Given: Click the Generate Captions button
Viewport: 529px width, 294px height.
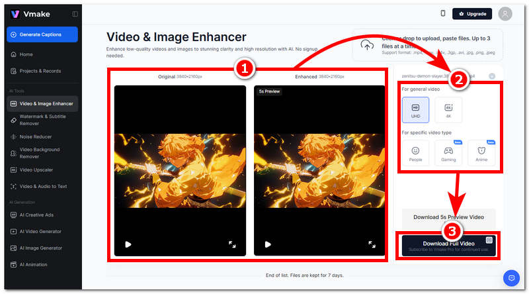Looking at the screenshot, I should pos(42,34).
